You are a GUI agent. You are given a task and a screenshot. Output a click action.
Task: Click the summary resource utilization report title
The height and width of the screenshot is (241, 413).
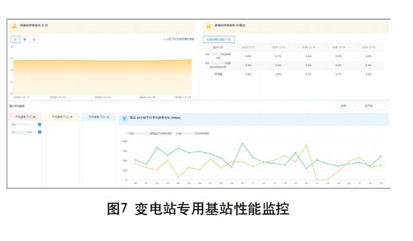pos(34,26)
